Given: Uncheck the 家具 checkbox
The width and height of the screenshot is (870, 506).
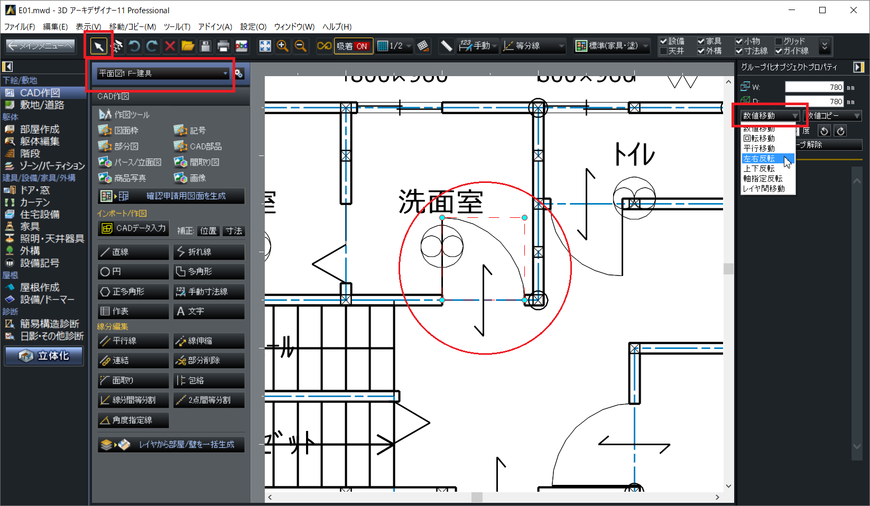Looking at the screenshot, I should click(x=701, y=41).
